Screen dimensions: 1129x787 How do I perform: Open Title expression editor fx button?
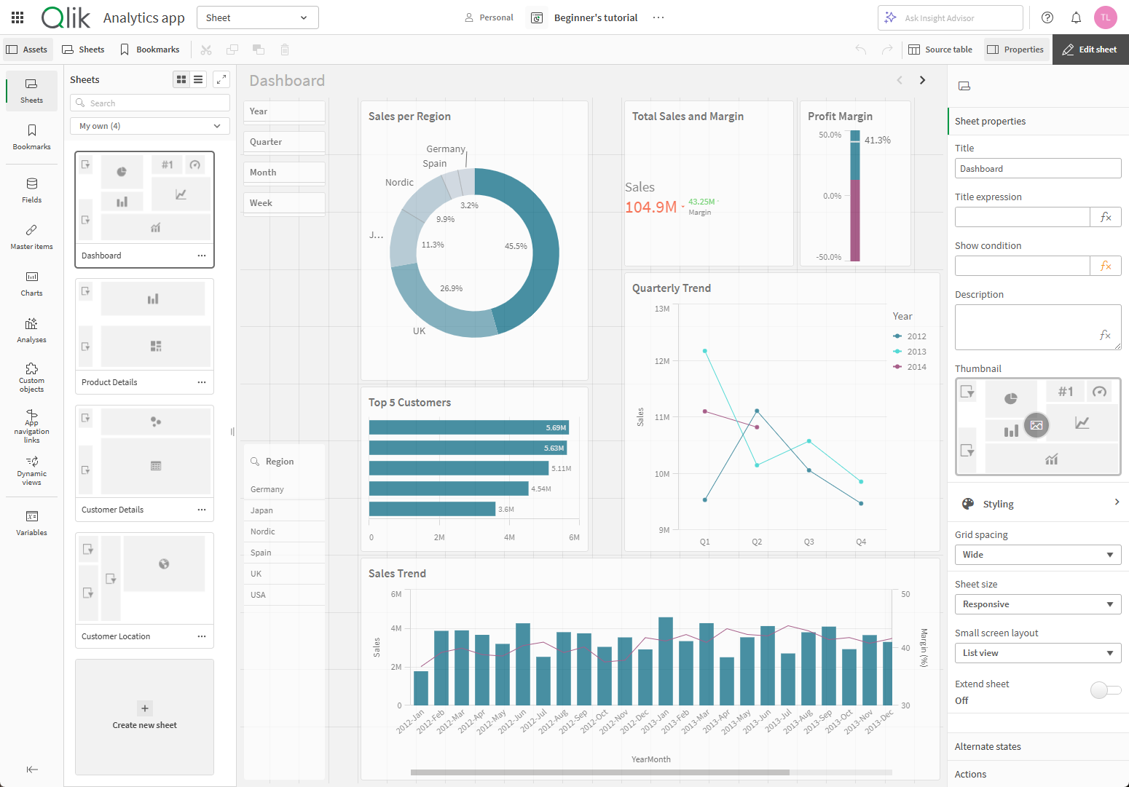[x=1105, y=217]
